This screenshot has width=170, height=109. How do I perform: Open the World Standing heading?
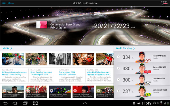click(124, 48)
